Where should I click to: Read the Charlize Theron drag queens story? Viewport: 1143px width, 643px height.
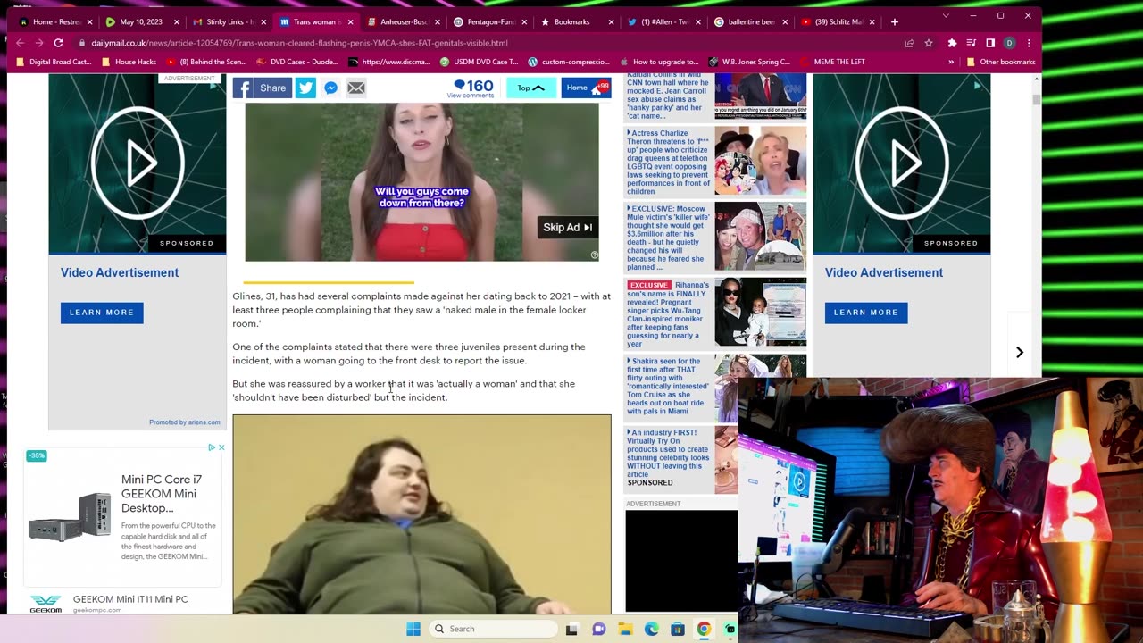[x=668, y=162]
